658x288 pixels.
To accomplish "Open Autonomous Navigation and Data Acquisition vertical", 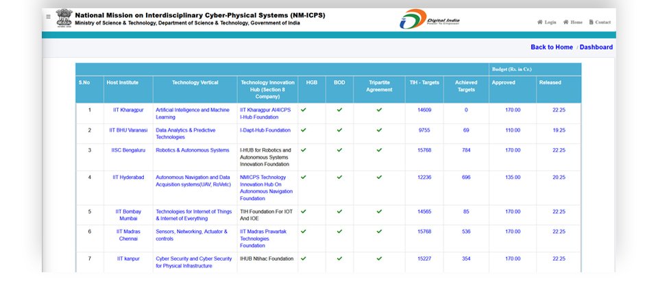I will (193, 181).
